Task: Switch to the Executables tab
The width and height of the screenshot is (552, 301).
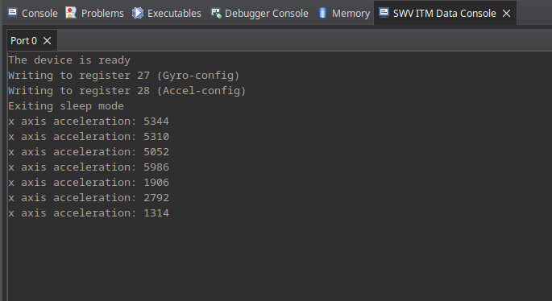Action: pyautogui.click(x=167, y=13)
